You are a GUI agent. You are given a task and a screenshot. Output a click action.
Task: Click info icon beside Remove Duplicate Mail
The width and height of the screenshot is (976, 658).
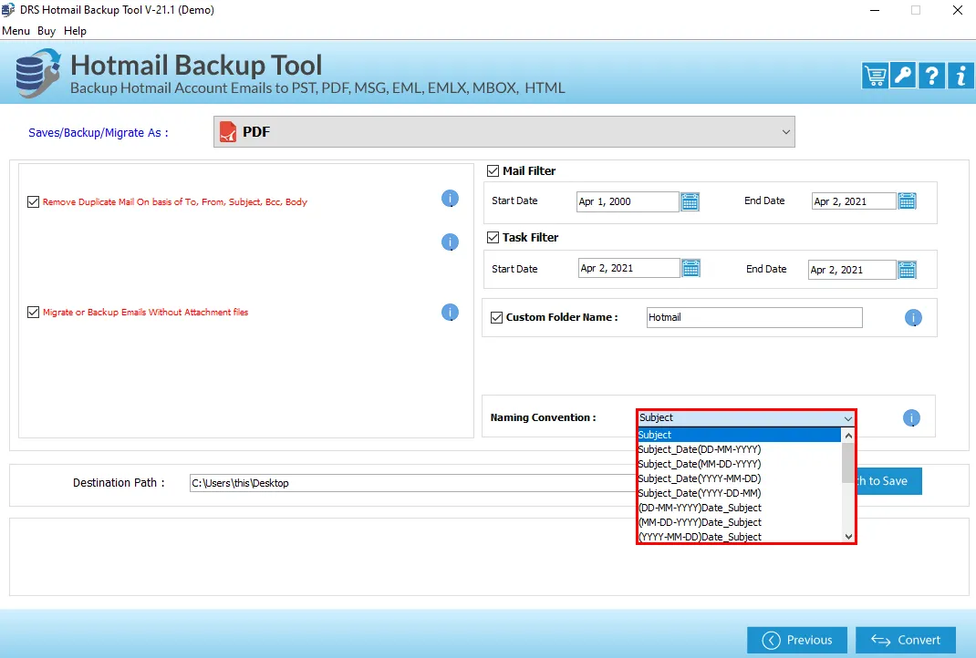[450, 199]
